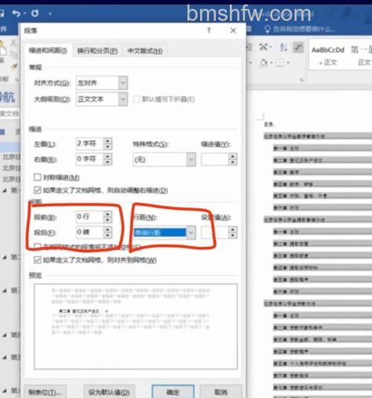Increase 段前(B) spacing with the up arrow
Viewport: 372px width, 398px height.
coord(108,214)
